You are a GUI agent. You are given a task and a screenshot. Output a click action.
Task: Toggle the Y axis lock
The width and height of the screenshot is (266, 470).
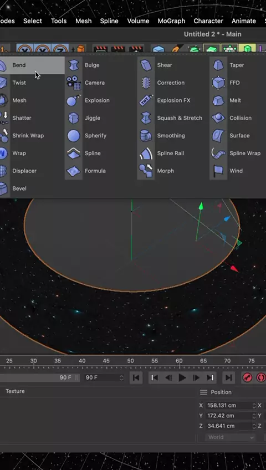coord(42,49)
